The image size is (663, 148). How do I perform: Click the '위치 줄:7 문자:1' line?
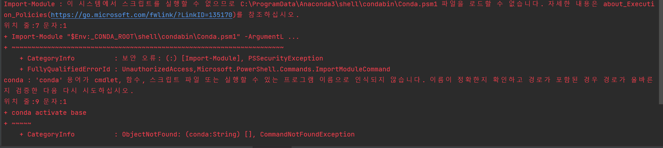coord(35,26)
